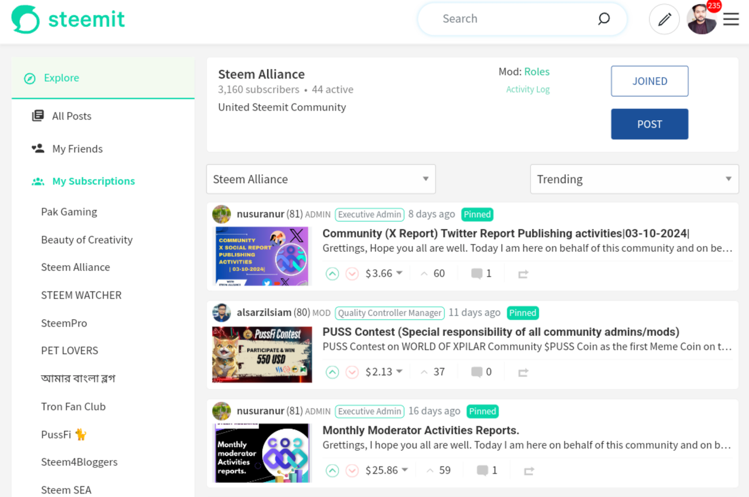749x497 pixels.
Task: Upvote the Twitter Report Publishing post
Action: click(332, 273)
